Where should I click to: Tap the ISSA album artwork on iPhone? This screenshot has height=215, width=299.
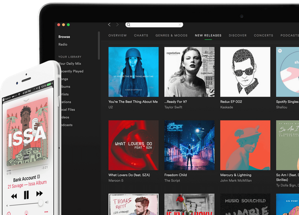tap(27, 132)
